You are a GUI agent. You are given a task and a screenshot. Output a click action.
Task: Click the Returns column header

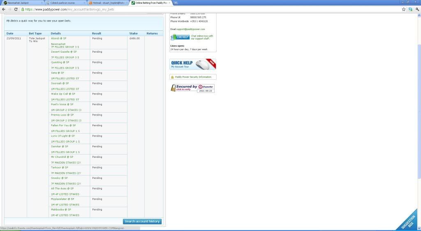[152, 34]
